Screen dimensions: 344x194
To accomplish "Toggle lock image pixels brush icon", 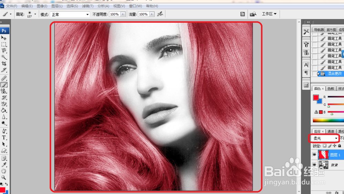I will 330,146.
